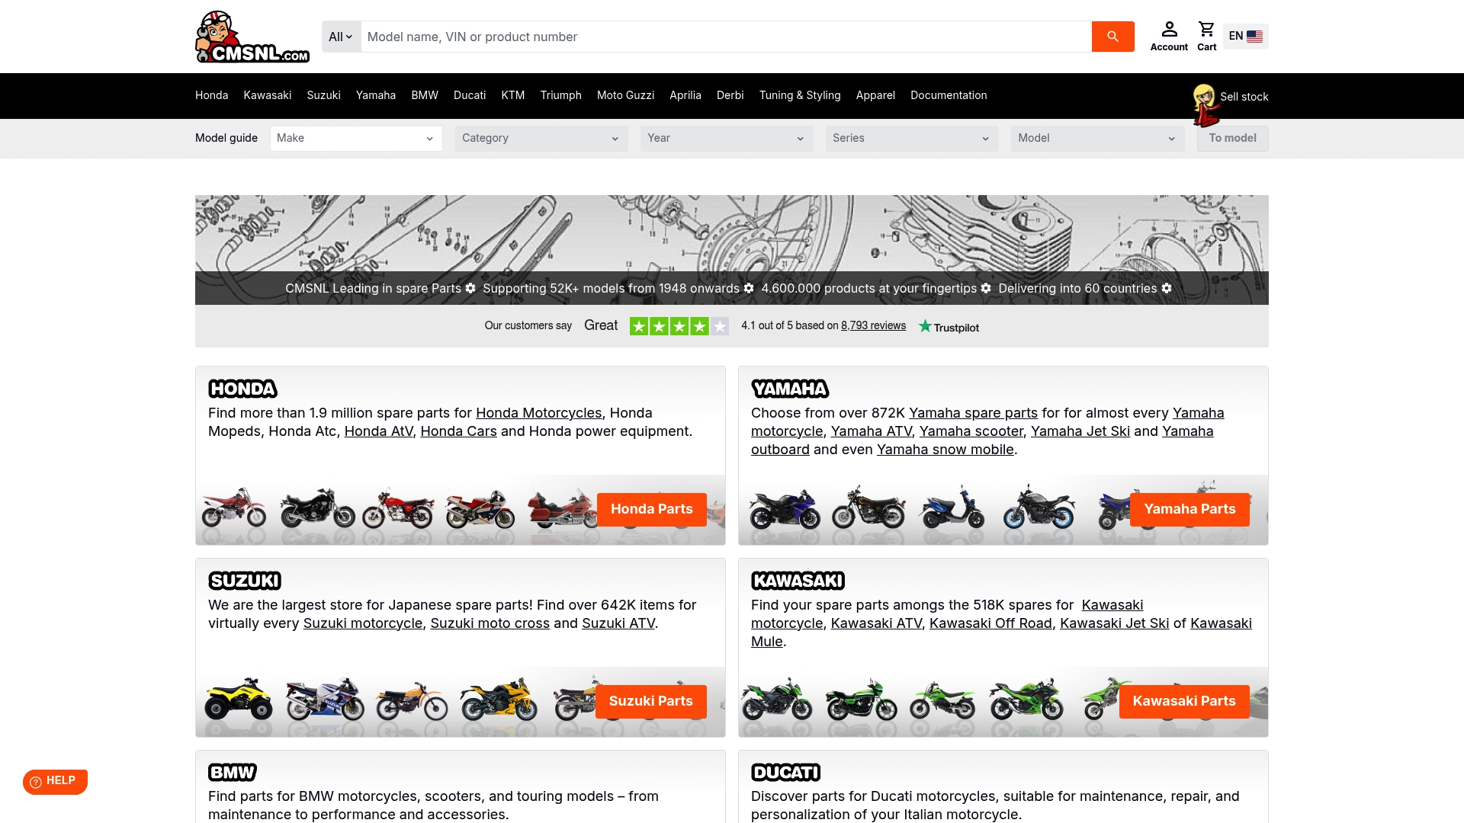Open the Suzuki menu item
The image size is (1464, 823).
click(323, 95)
